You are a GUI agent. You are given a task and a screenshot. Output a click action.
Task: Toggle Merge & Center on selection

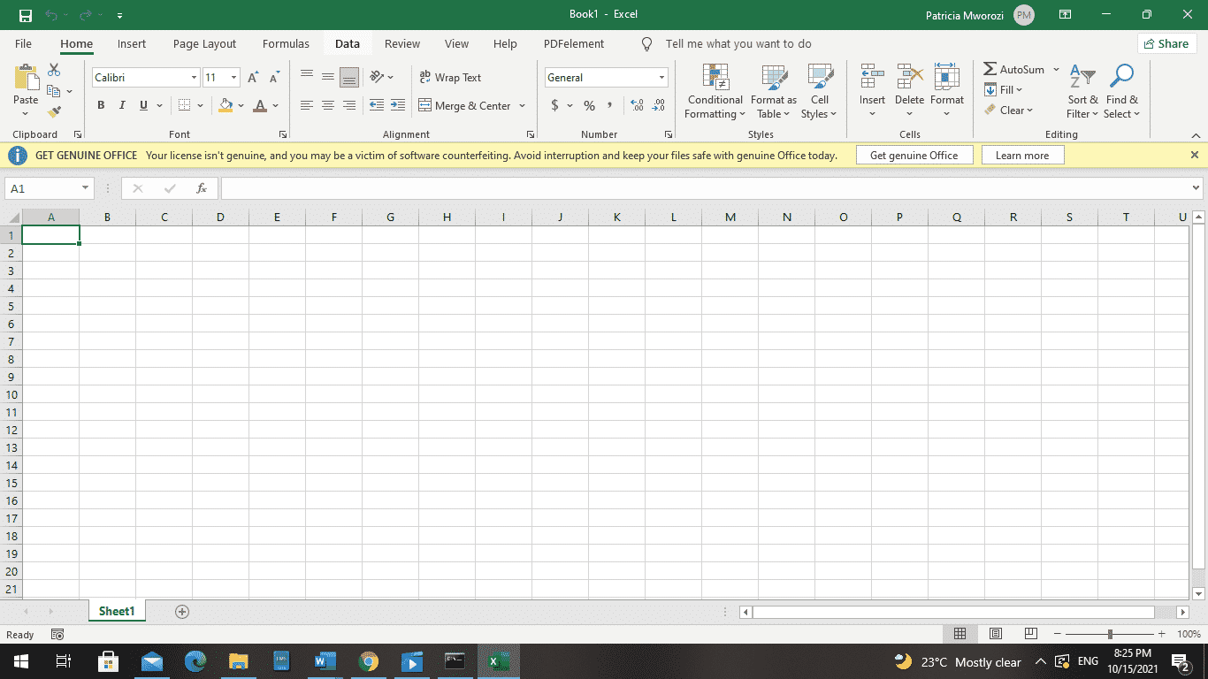466,105
